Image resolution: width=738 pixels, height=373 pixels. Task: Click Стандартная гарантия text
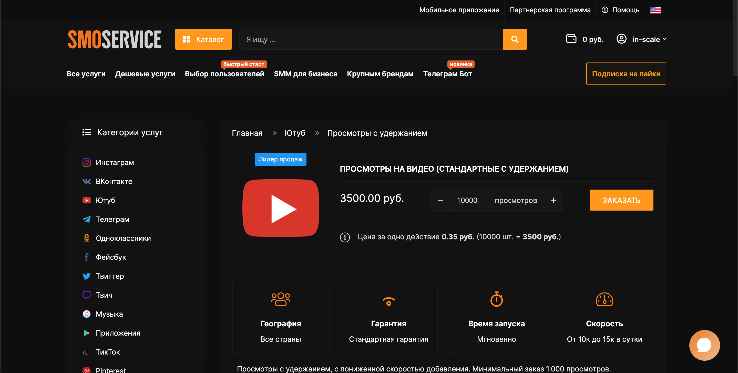coord(388,339)
